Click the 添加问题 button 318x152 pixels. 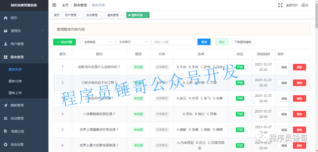64,42
